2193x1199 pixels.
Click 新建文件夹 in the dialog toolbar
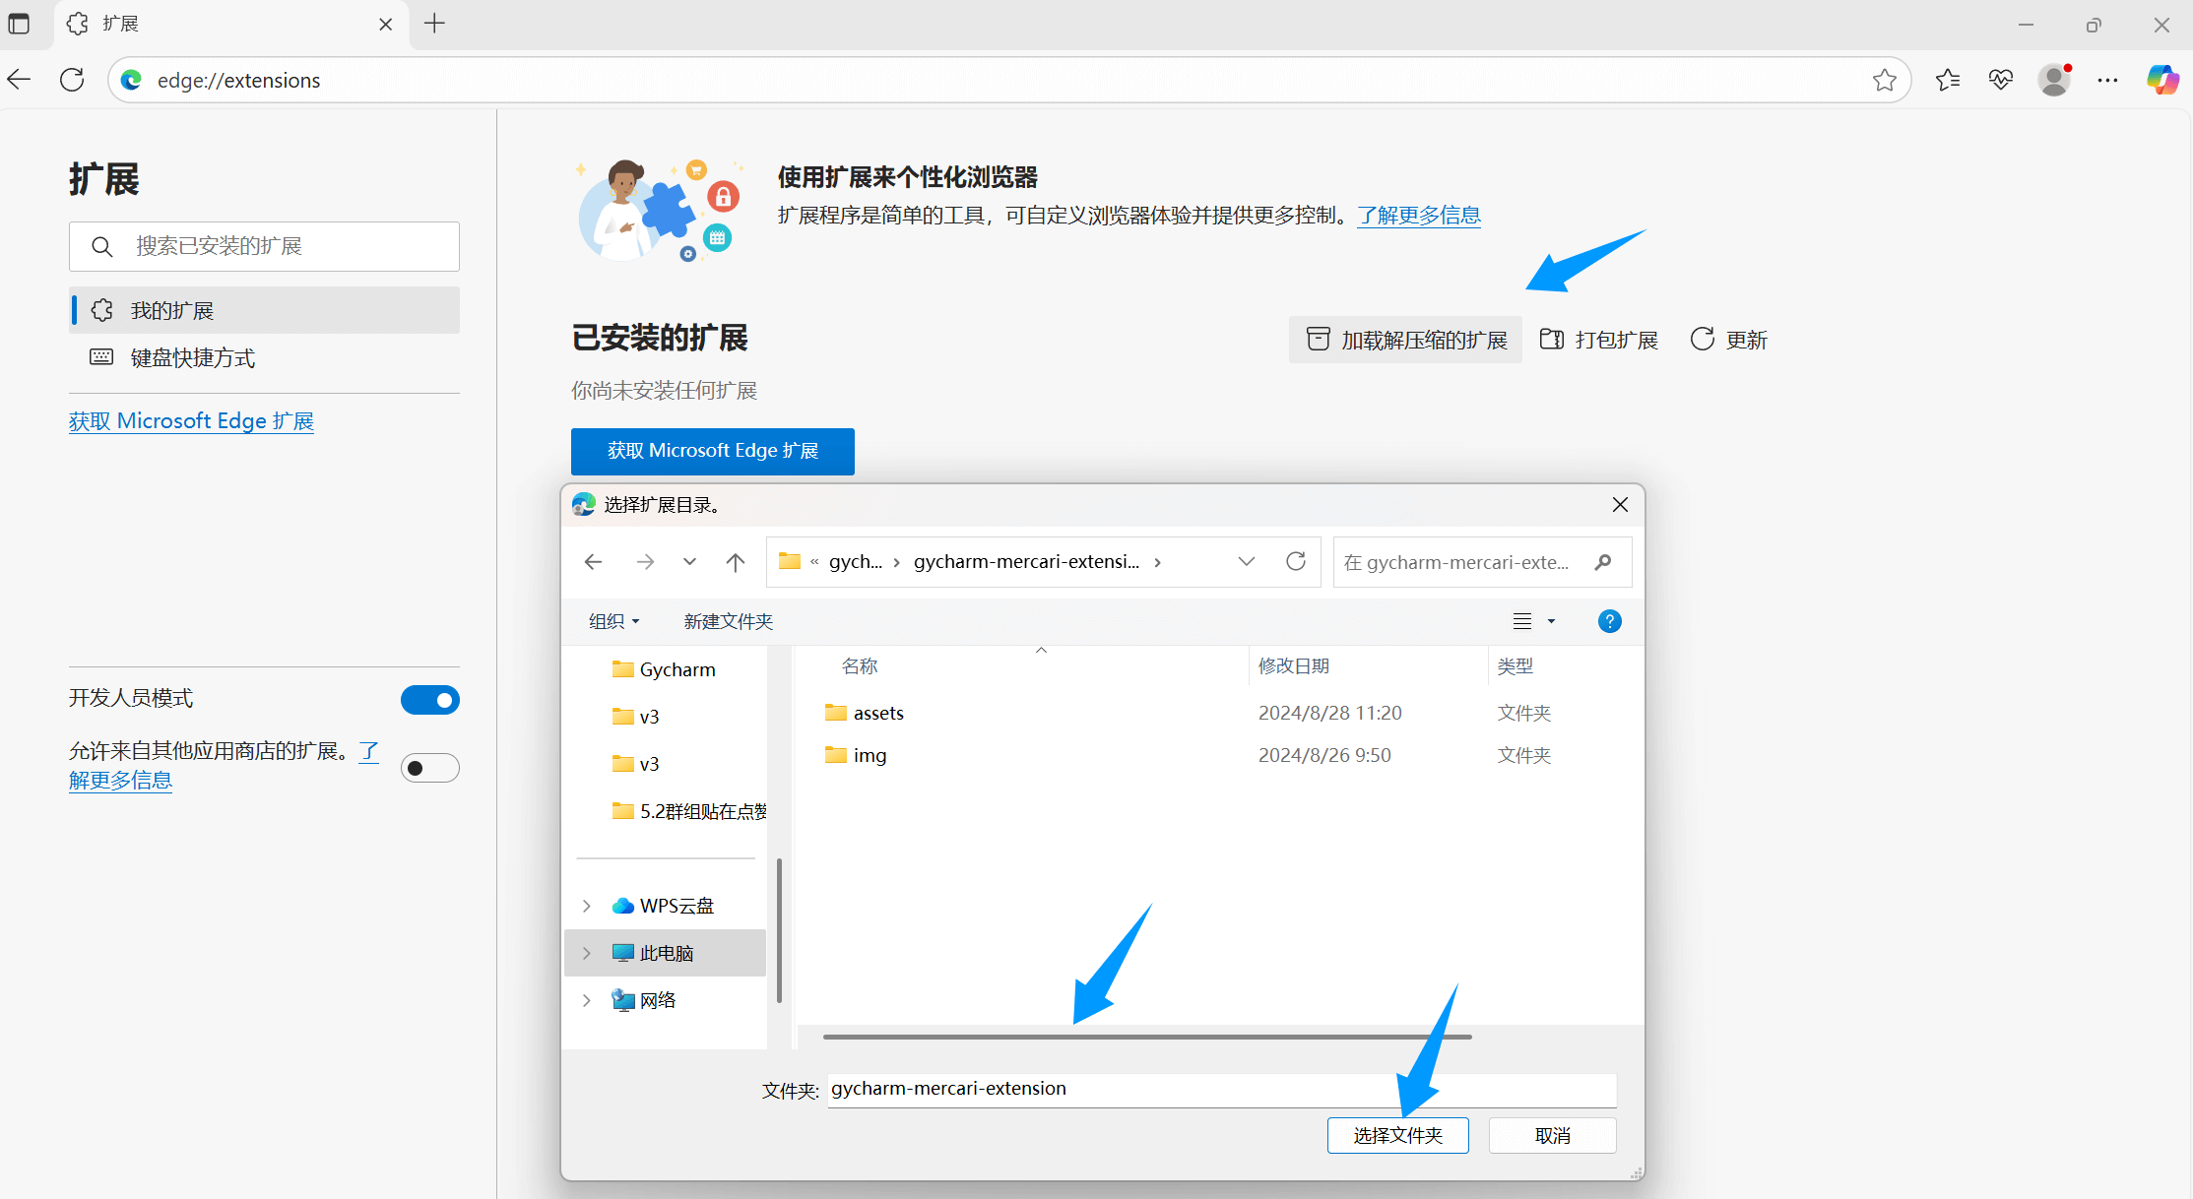pyautogui.click(x=728, y=621)
